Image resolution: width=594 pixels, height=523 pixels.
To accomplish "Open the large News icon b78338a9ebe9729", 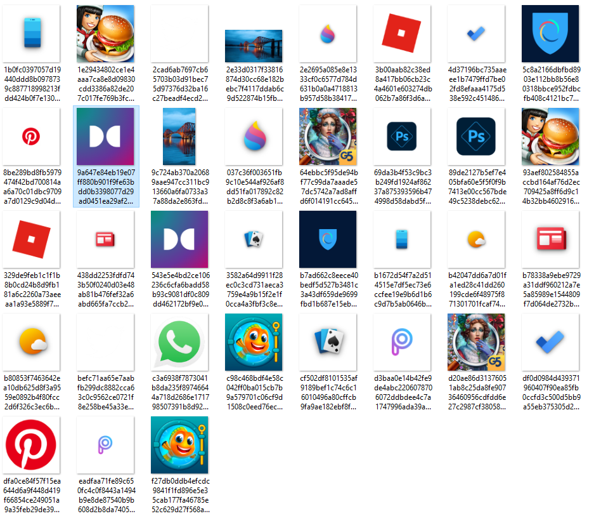I will pyautogui.click(x=550, y=239).
